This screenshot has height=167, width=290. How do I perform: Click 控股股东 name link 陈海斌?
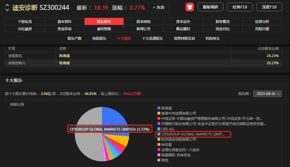point(64,56)
